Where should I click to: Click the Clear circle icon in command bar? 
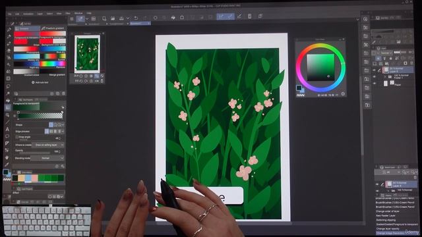click(x=156, y=18)
